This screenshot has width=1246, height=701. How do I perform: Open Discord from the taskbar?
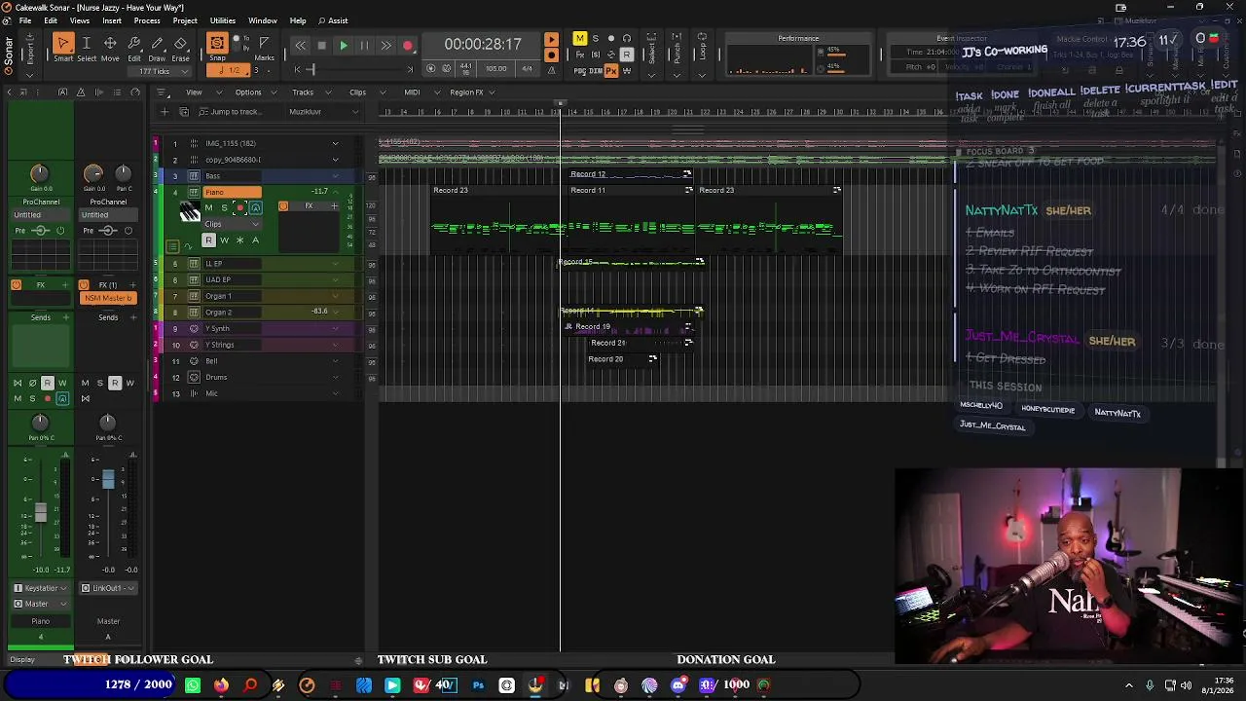click(678, 685)
